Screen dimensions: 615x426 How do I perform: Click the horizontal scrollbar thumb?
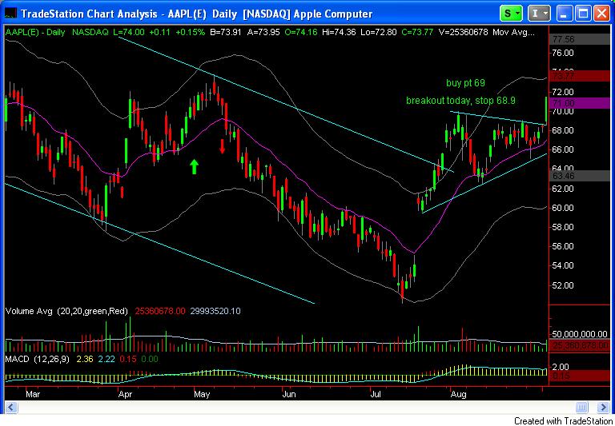tap(583, 407)
